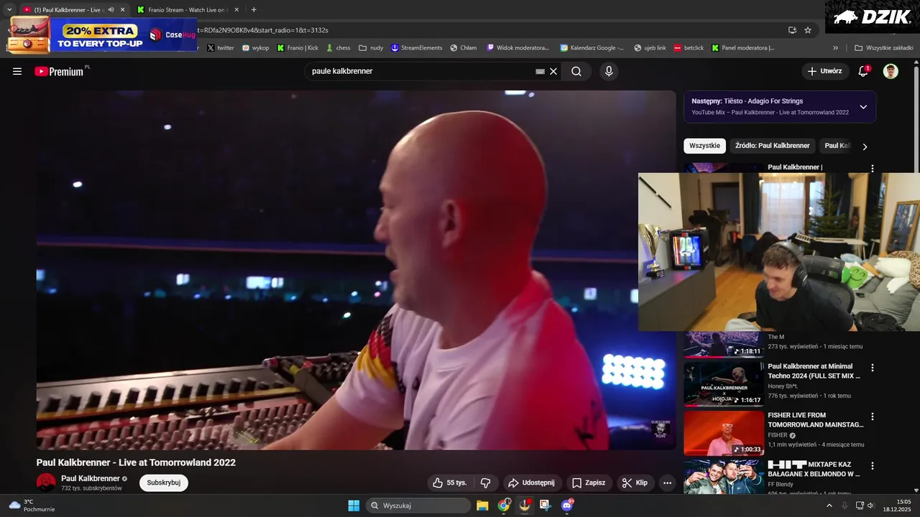Mute the Paul Kalkbrenner tab via speaker icon
This screenshot has width=920, height=517.
click(x=111, y=10)
